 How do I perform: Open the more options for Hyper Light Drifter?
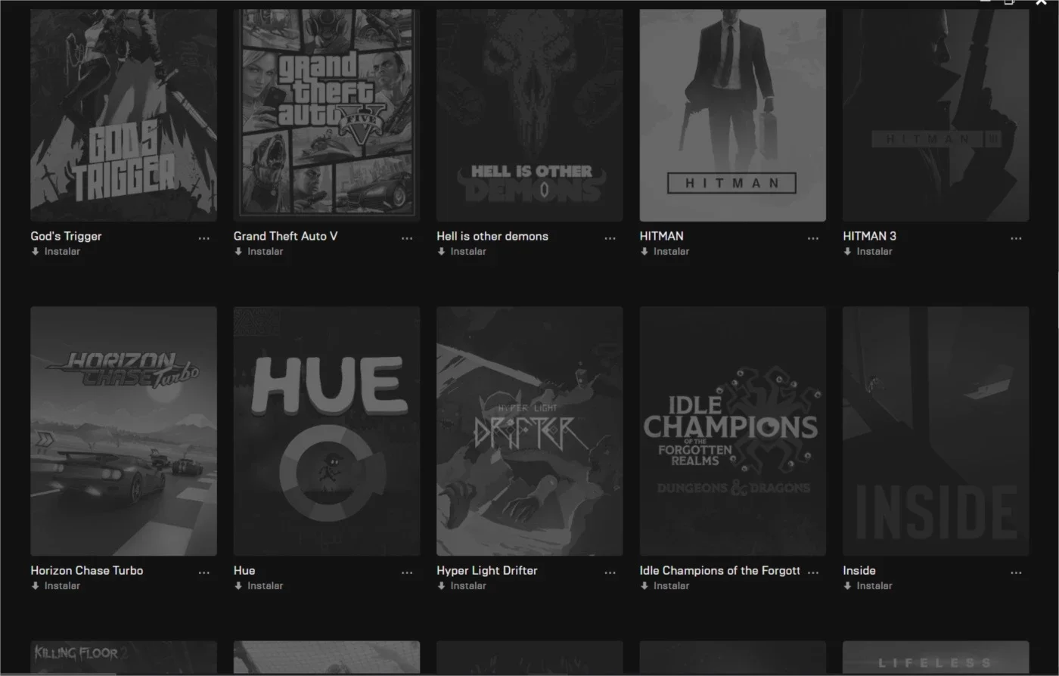click(x=610, y=572)
